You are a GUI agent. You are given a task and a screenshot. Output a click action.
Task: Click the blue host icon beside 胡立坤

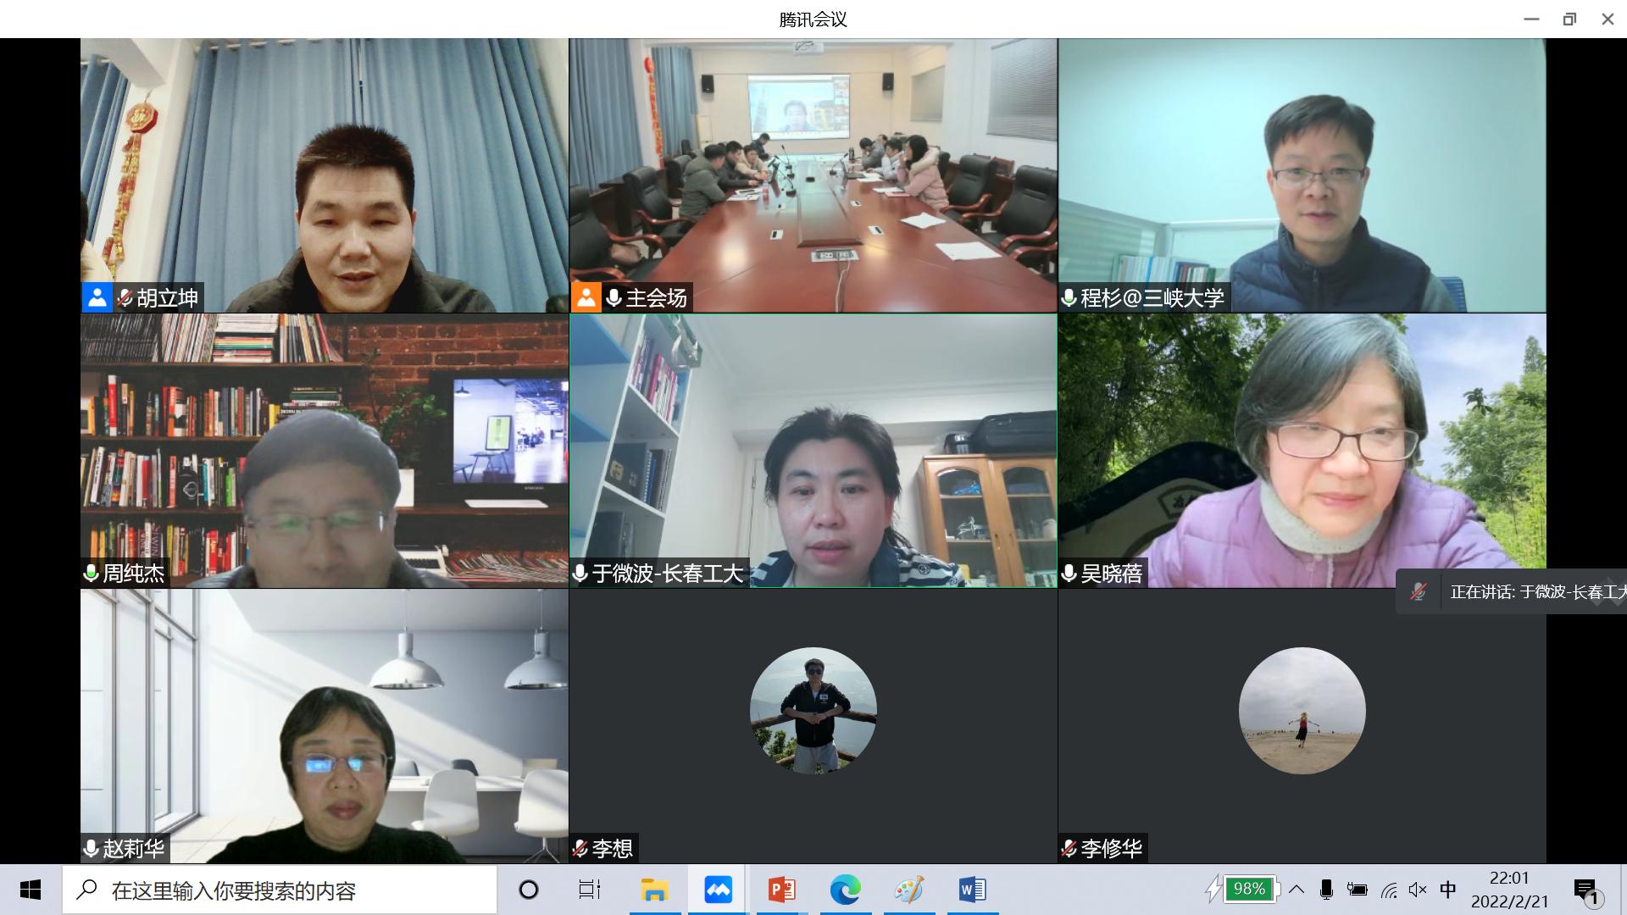click(97, 297)
